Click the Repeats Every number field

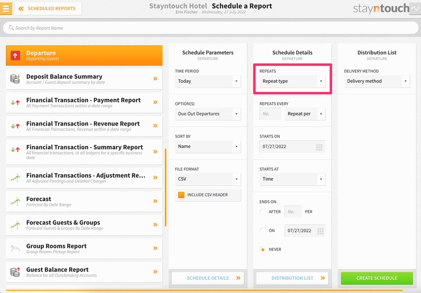tap(270, 114)
